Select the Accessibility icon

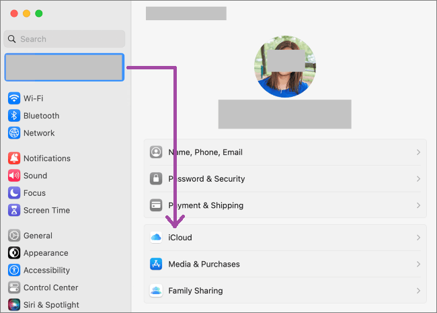point(14,270)
